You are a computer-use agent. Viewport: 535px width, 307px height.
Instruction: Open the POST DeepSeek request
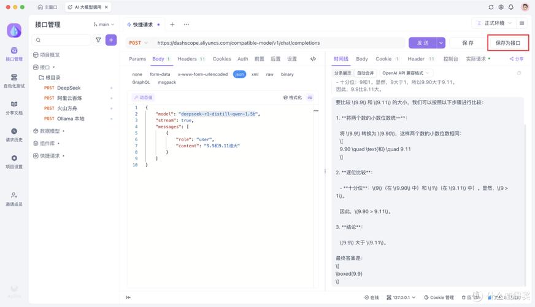[62, 88]
